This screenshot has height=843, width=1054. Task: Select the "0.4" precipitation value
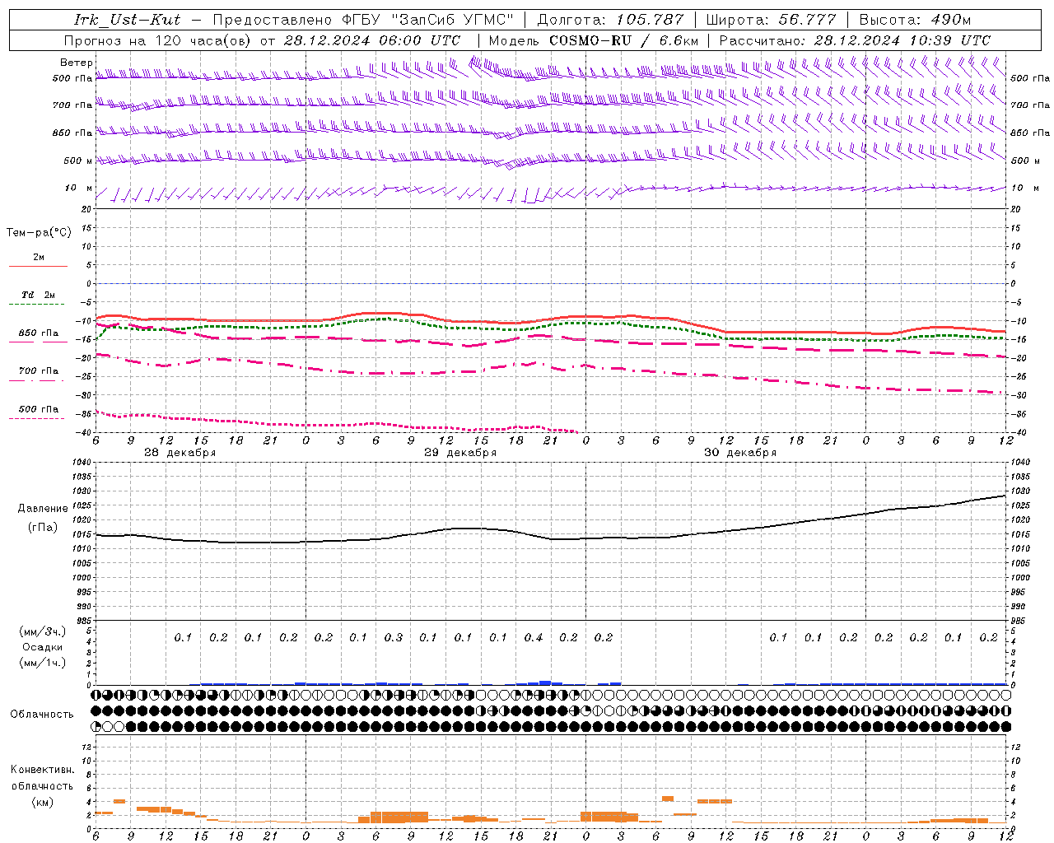tap(534, 637)
